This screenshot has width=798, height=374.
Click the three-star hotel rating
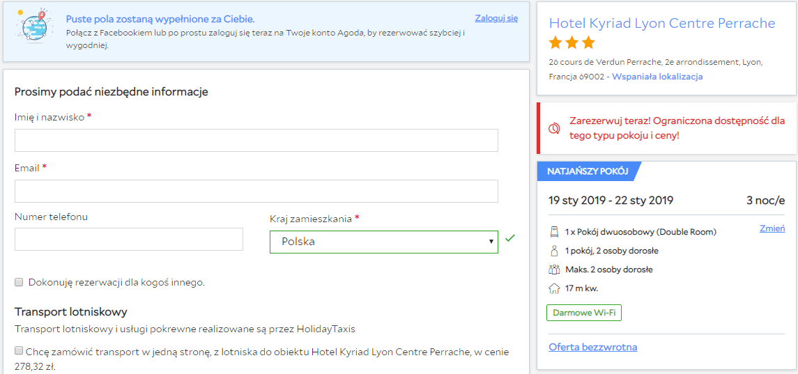(x=572, y=42)
